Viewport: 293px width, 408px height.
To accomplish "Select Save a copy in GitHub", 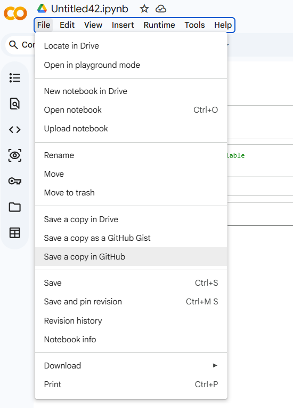I will tap(131, 257).
